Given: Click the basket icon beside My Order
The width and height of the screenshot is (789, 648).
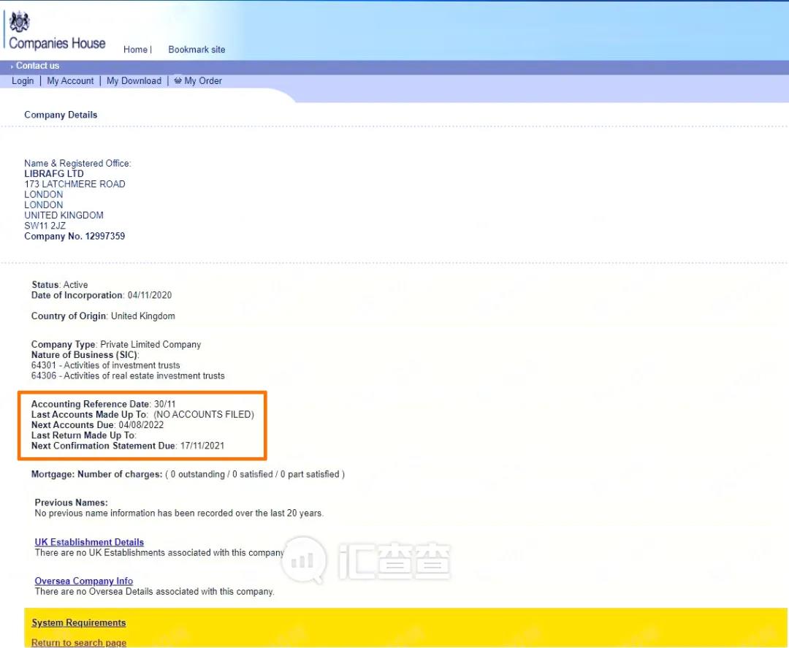Looking at the screenshot, I should (x=178, y=80).
